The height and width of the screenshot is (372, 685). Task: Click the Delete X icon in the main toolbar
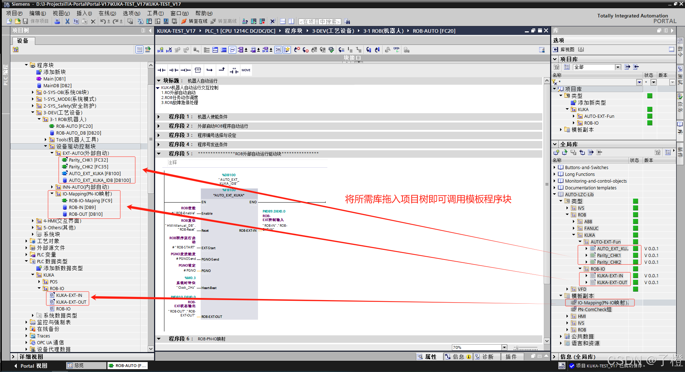[93, 21]
